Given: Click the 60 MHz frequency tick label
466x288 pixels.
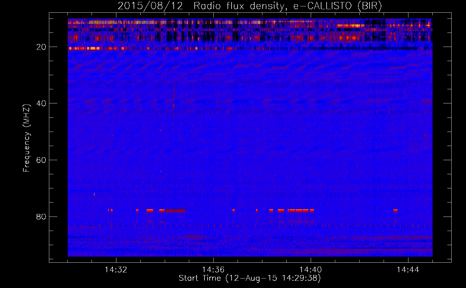Looking at the screenshot, I should [x=41, y=160].
